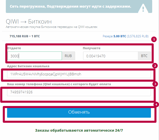The width and height of the screenshot is (159, 140).
Task: Click the BTC amount received field
Action: (111, 56)
